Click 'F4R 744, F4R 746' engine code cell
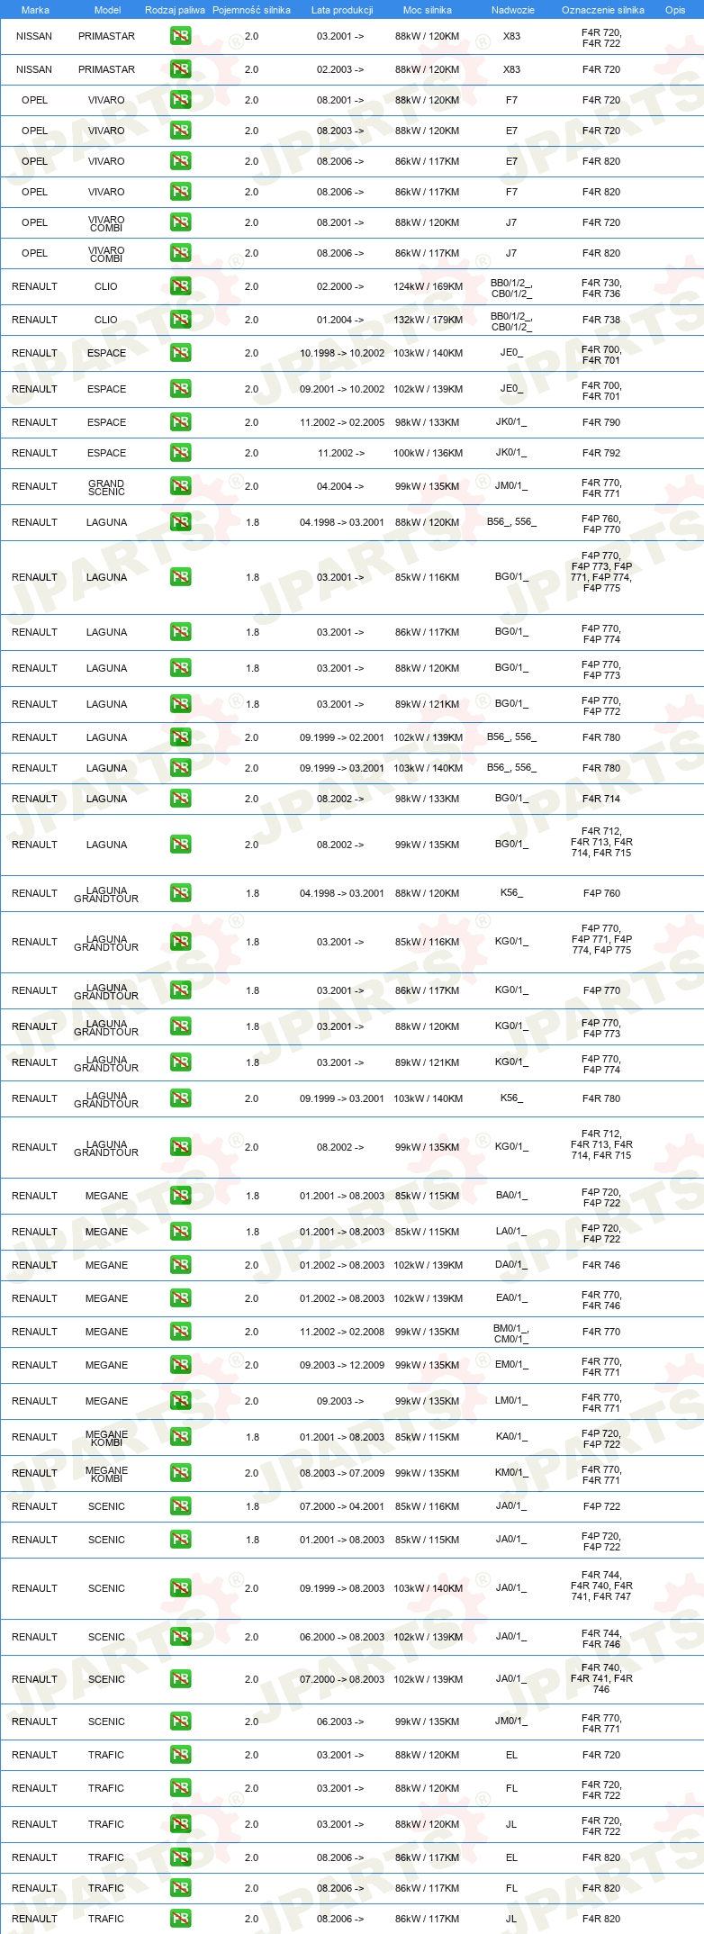The height and width of the screenshot is (1934, 704). click(601, 1639)
